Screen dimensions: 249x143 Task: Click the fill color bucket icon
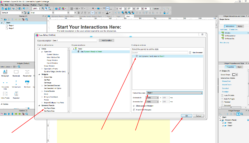click(93, 9)
